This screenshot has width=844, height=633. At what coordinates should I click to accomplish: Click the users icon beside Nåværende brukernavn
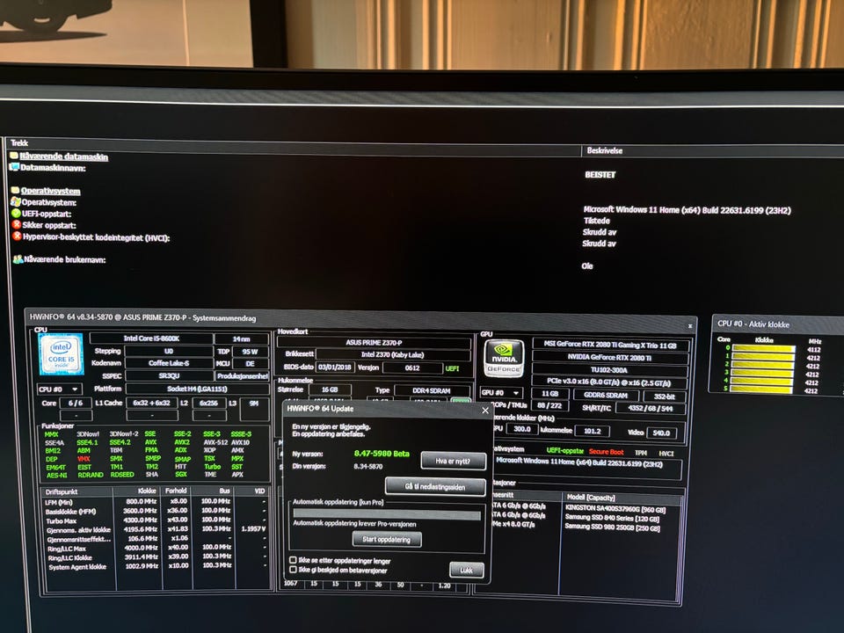(x=18, y=258)
